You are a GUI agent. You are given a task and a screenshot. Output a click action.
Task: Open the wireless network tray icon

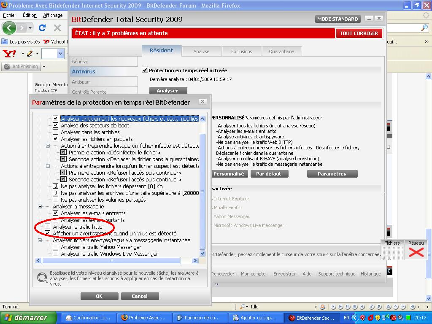tap(385, 318)
